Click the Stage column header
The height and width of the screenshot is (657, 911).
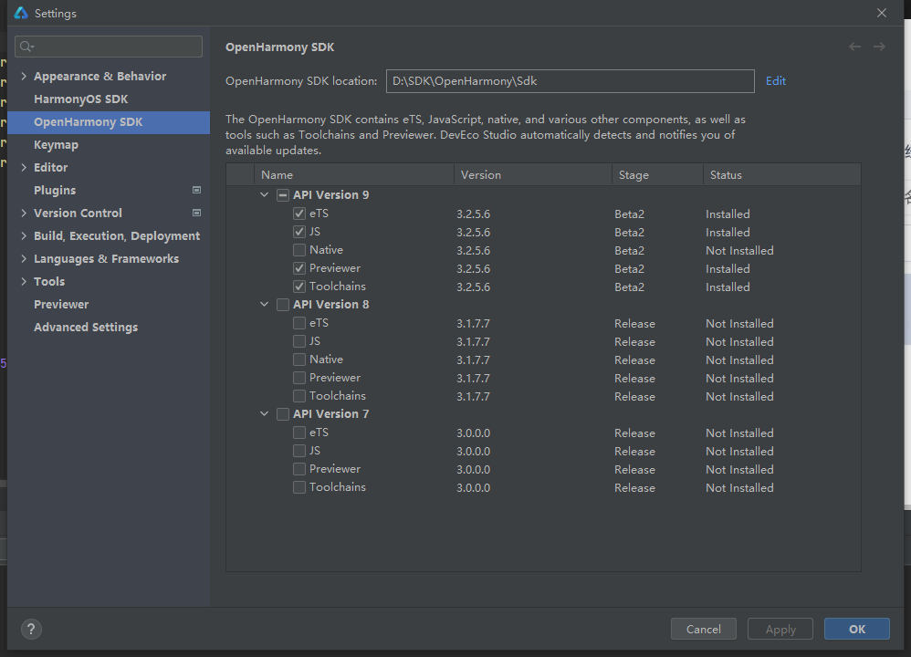pos(657,175)
